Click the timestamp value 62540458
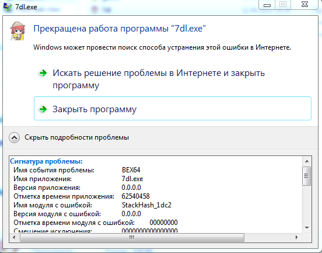322x253 pixels. [135, 196]
